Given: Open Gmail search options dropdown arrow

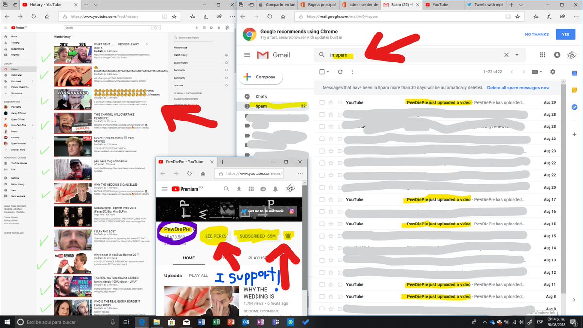Looking at the screenshot, I should (517, 55).
